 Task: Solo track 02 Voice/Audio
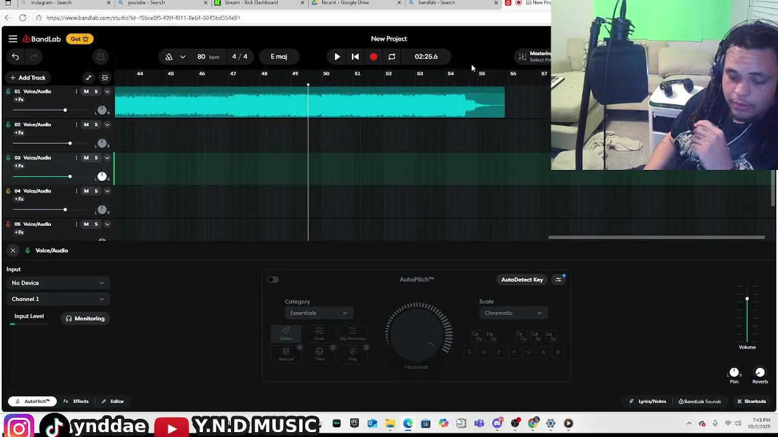click(x=96, y=124)
